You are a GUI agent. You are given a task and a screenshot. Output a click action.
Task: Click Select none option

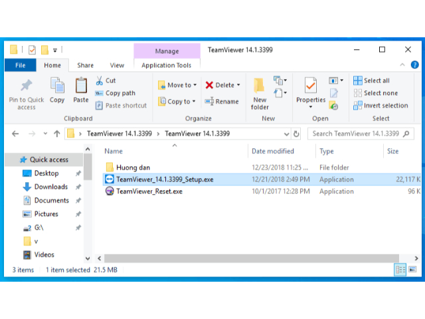tap(376, 93)
